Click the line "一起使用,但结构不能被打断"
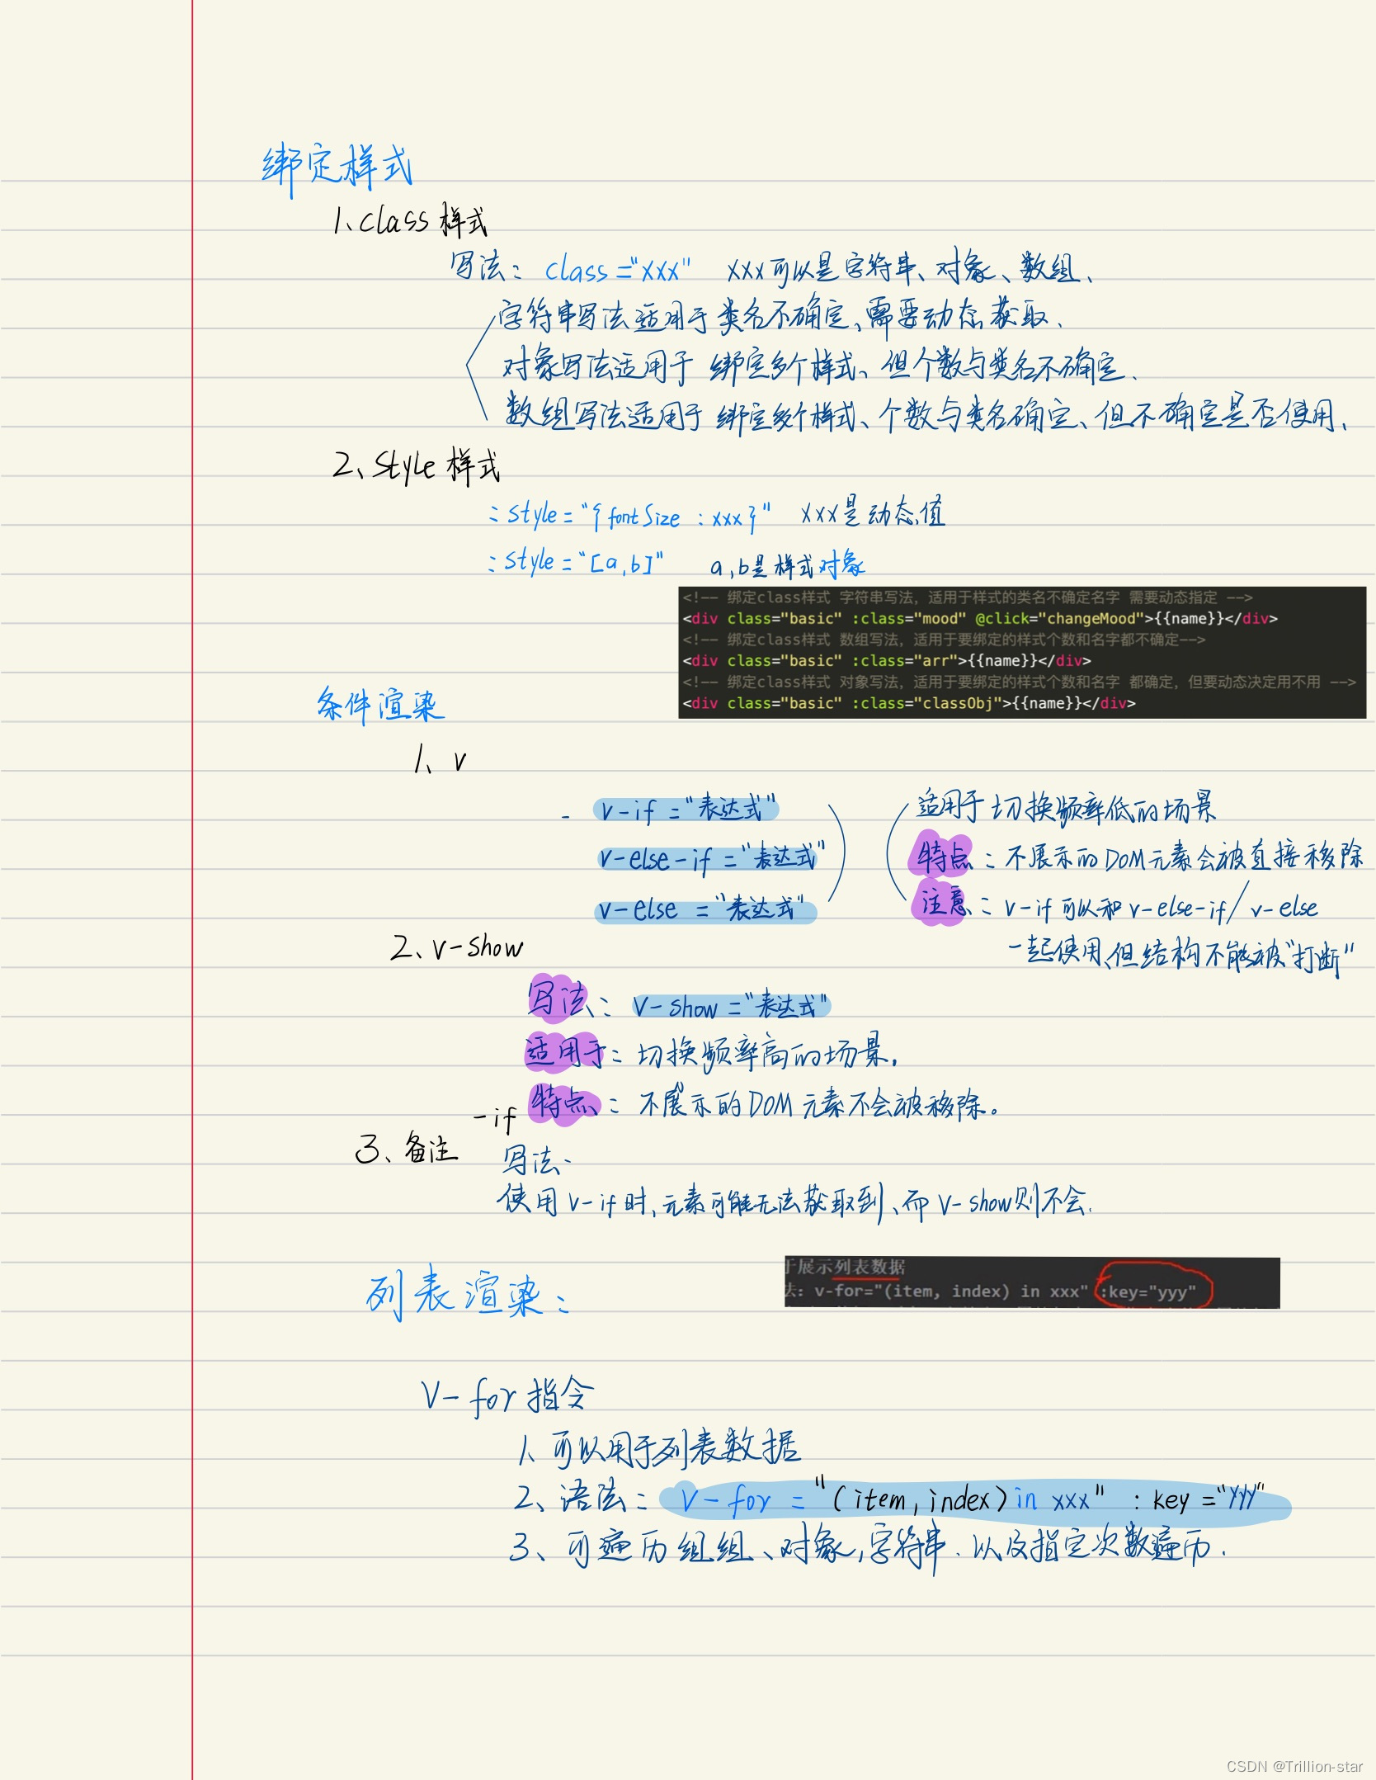The image size is (1376, 1780). click(1182, 956)
